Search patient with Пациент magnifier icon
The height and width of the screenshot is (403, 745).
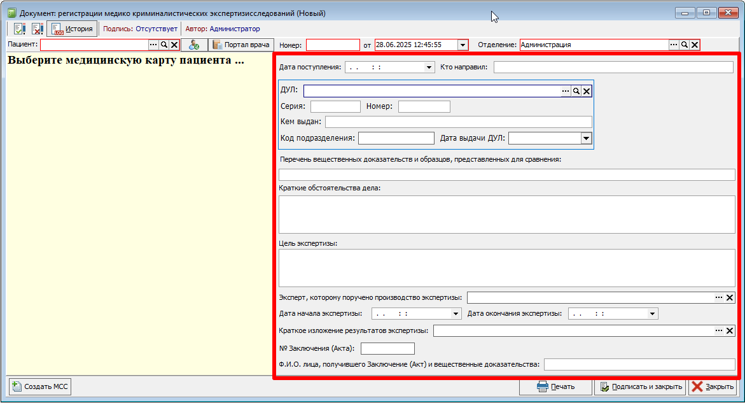pos(164,45)
